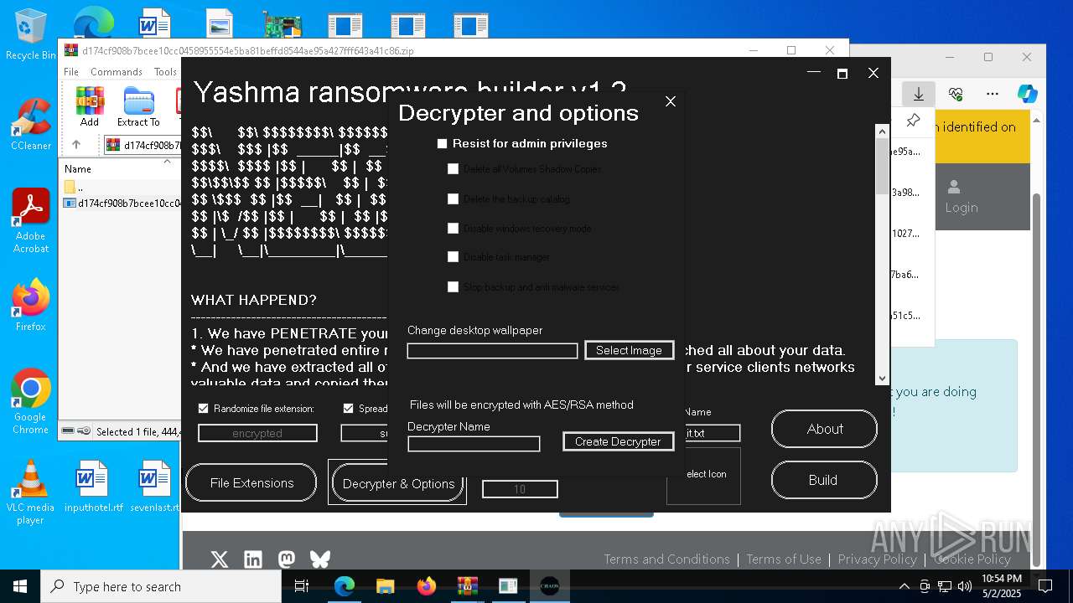Click Create Decrypter button
The image size is (1073, 603).
(x=618, y=441)
